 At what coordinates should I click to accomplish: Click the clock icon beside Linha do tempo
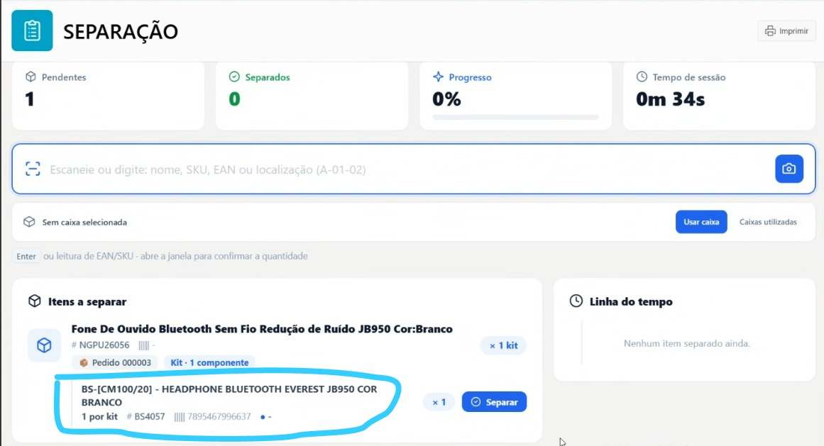(x=576, y=301)
